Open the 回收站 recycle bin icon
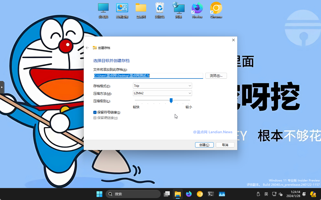 click(x=160, y=10)
